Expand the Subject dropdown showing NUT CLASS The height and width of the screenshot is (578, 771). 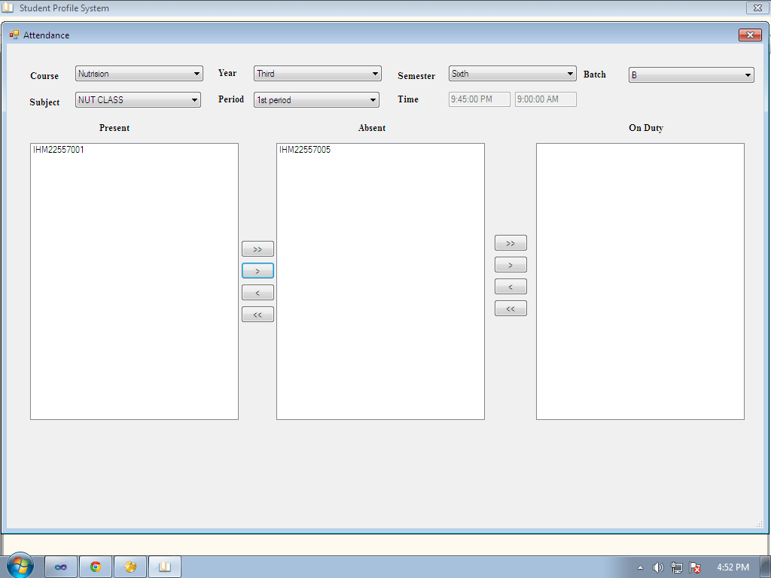point(138,100)
